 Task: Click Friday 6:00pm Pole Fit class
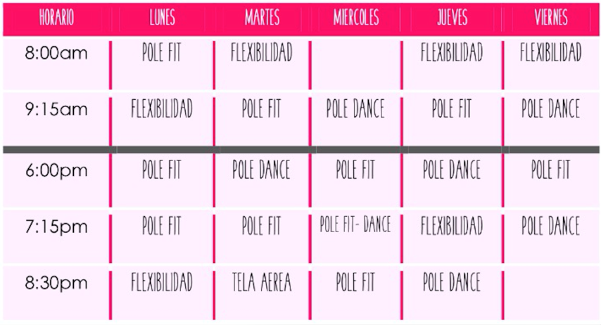551,170
